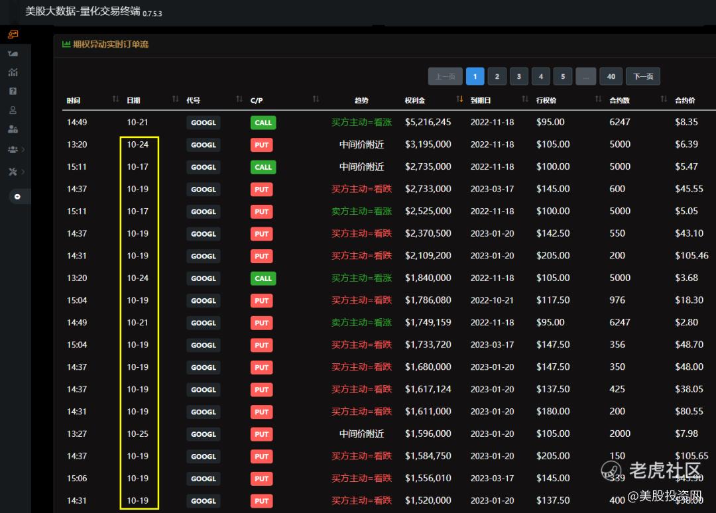The height and width of the screenshot is (513, 716).
Task: Expand the user group submenu chevron
Action: click(x=23, y=149)
